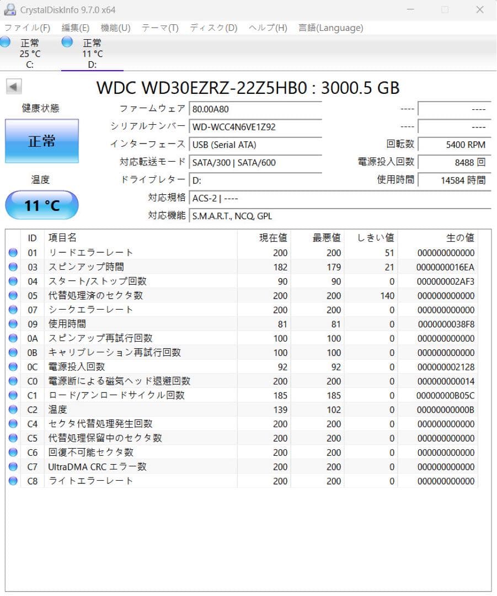This screenshot has width=497, height=596.
Task: Click threshold value 51
Action: tap(389, 253)
